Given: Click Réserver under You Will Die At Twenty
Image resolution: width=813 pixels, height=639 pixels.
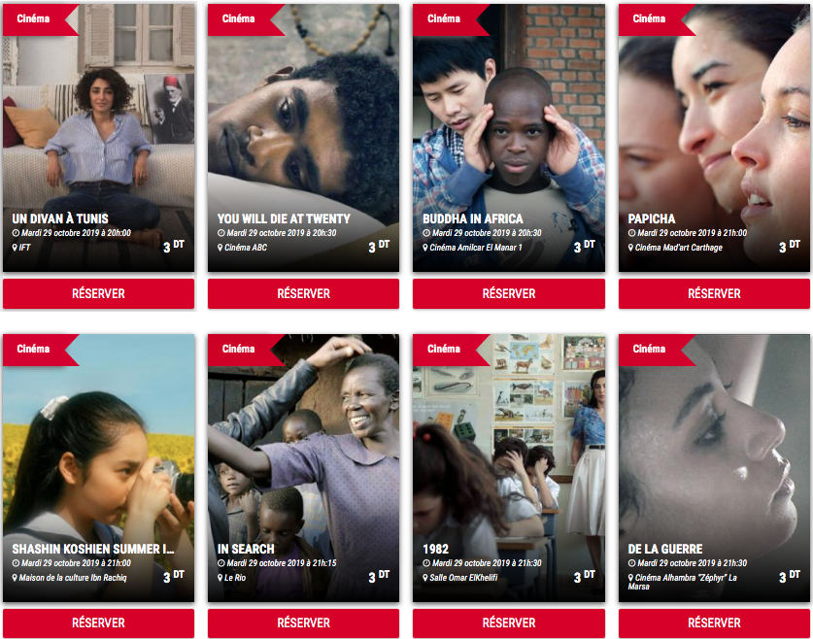Looking at the screenshot, I should pos(303,294).
